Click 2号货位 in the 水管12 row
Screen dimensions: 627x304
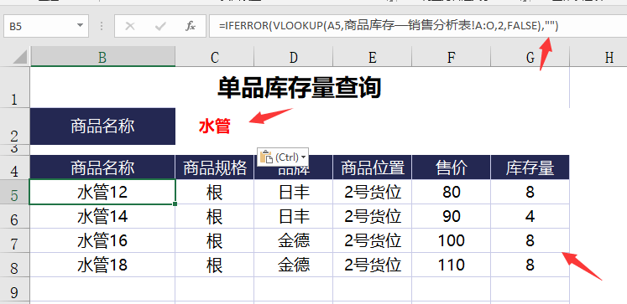click(373, 193)
